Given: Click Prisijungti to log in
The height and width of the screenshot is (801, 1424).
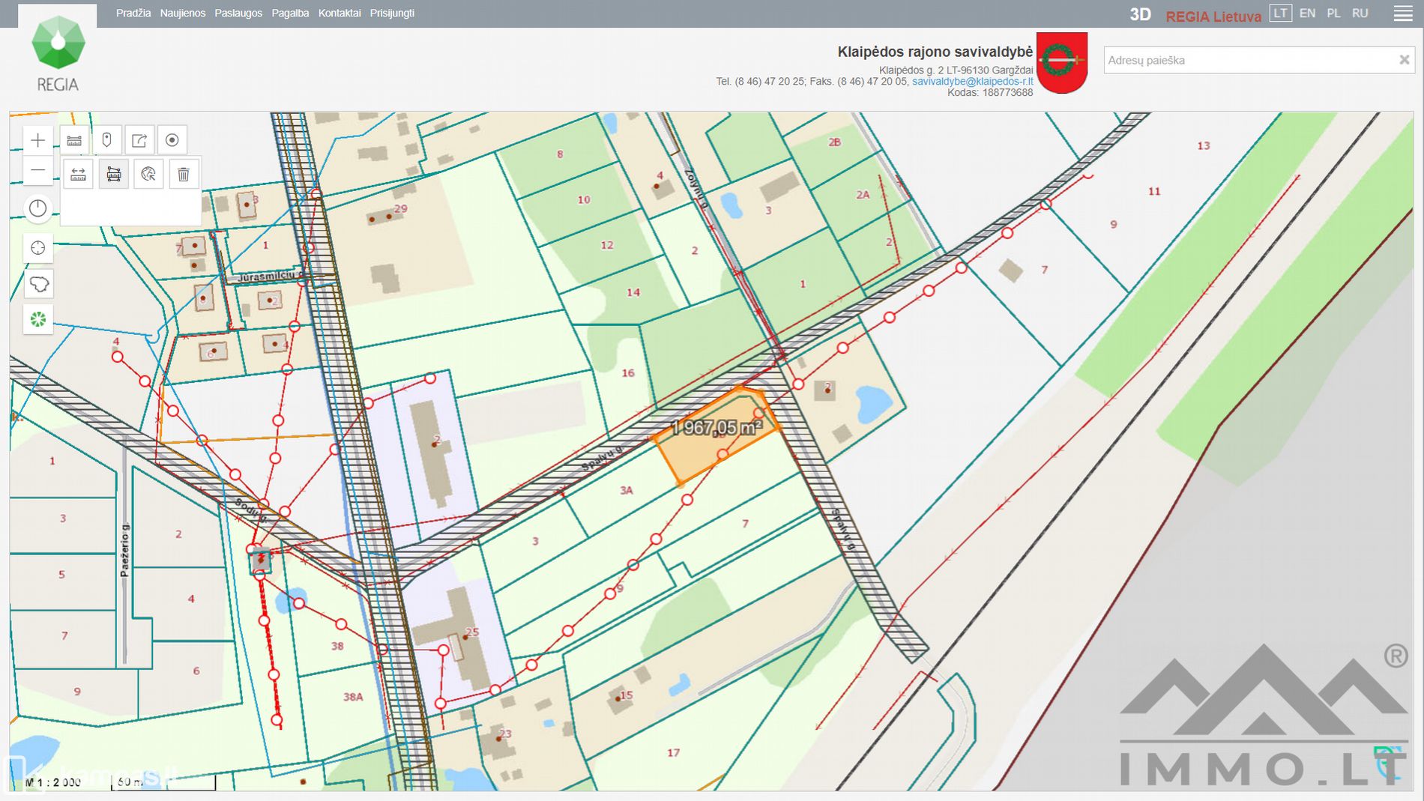Looking at the screenshot, I should pos(392,13).
